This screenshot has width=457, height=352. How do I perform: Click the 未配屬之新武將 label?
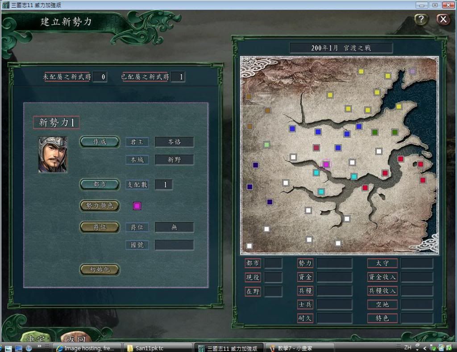point(67,77)
